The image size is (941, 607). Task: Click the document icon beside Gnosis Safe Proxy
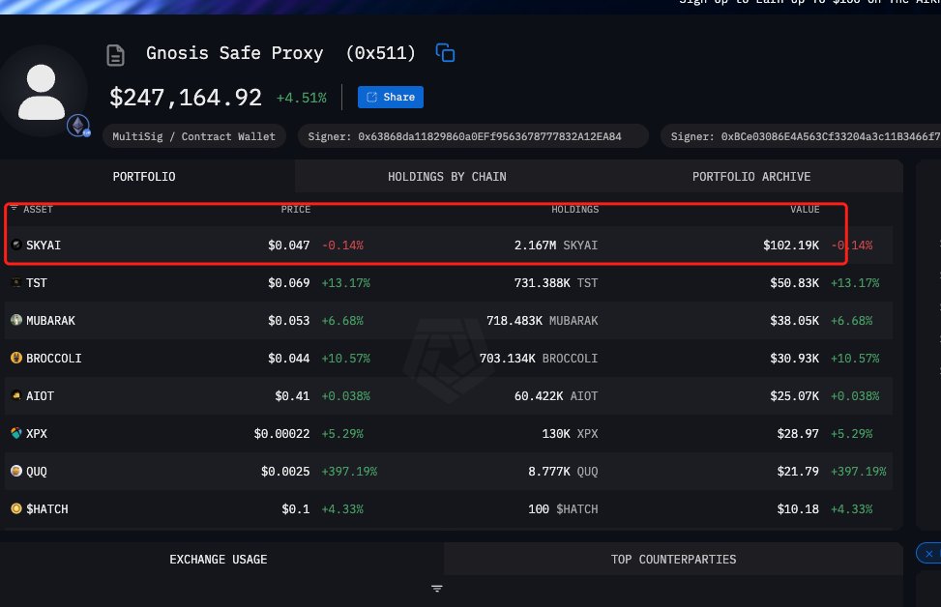coord(115,55)
